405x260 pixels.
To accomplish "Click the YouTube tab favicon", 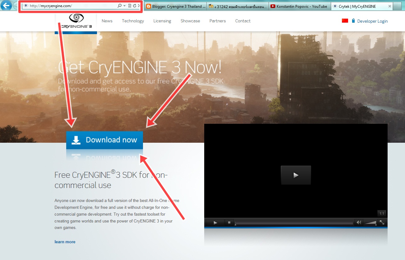I will click(x=273, y=6).
